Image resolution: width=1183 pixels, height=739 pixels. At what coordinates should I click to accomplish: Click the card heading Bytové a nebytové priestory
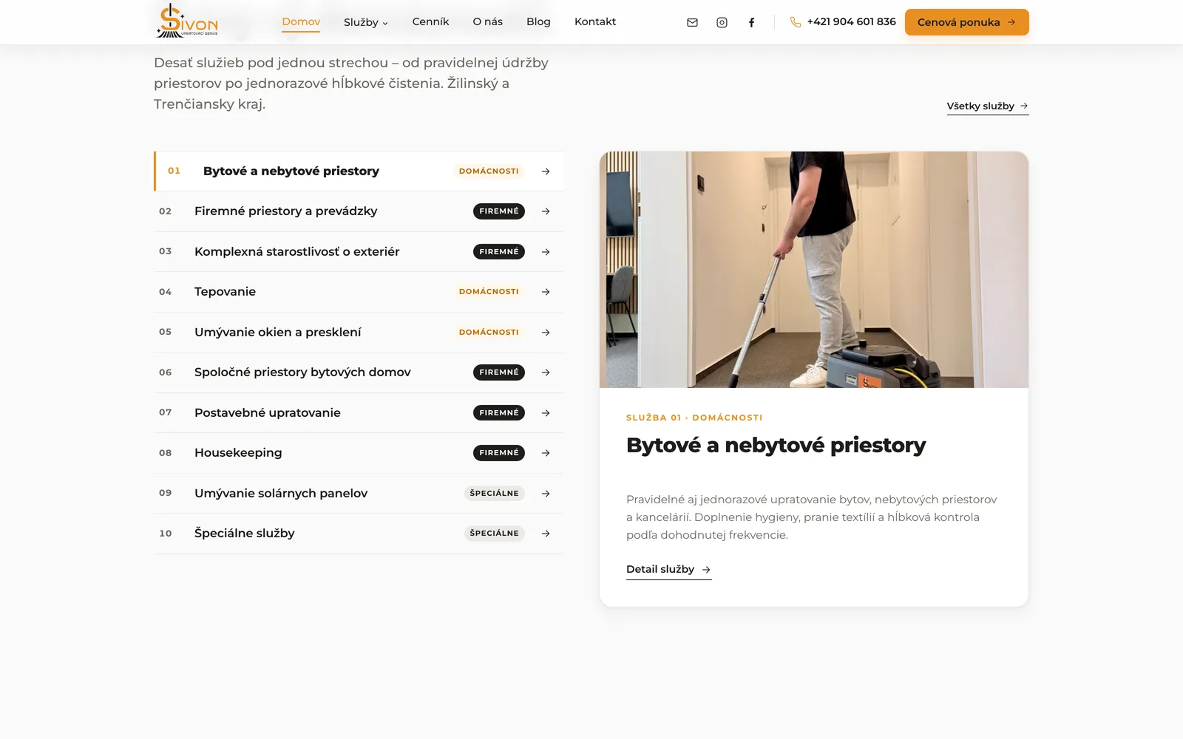click(x=776, y=446)
